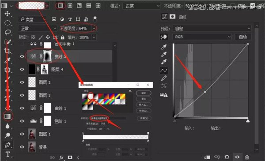Select the Crop tool

click(7, 51)
